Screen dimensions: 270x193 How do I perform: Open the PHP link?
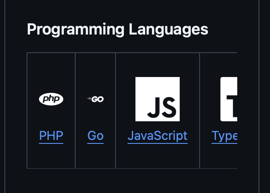pos(51,136)
